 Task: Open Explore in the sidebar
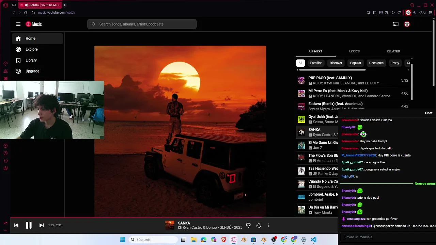(37, 49)
